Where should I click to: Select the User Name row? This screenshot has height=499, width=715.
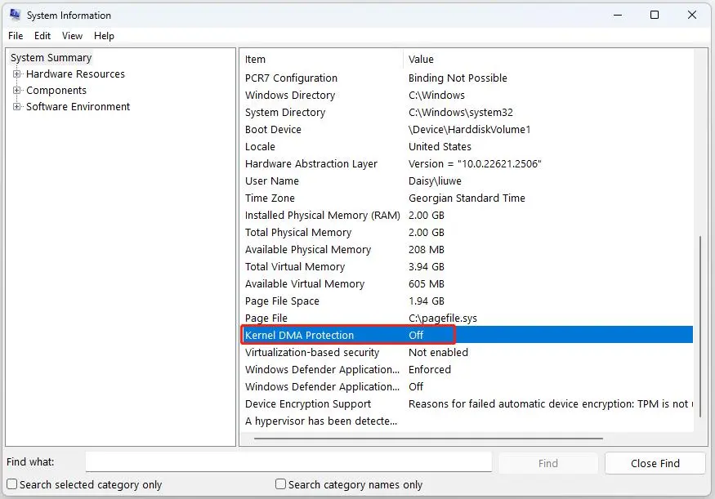467,181
